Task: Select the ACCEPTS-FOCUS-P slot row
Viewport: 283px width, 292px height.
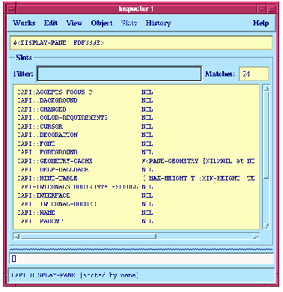Action: click(x=136, y=92)
